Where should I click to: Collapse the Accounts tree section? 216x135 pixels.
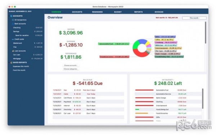(9, 16)
